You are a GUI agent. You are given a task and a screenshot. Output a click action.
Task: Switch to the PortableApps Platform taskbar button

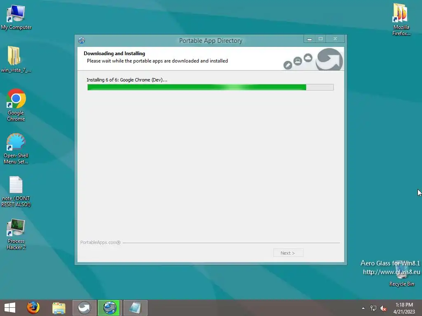pyautogui.click(x=84, y=308)
